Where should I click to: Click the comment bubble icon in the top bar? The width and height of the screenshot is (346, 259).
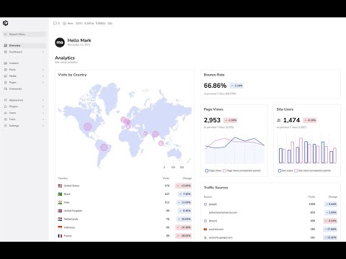(55, 23)
